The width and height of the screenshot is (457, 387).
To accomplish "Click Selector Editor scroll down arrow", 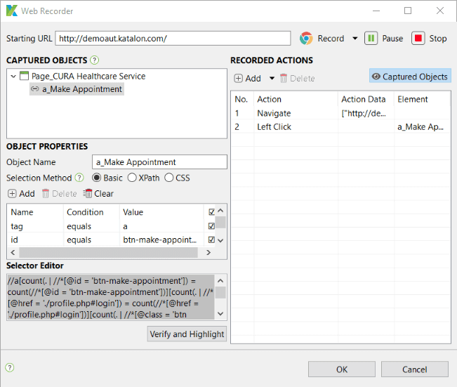I will pos(220,314).
